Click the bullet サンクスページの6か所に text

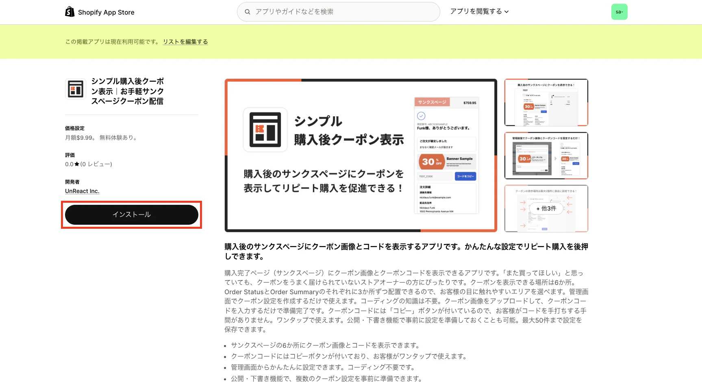tap(326, 345)
